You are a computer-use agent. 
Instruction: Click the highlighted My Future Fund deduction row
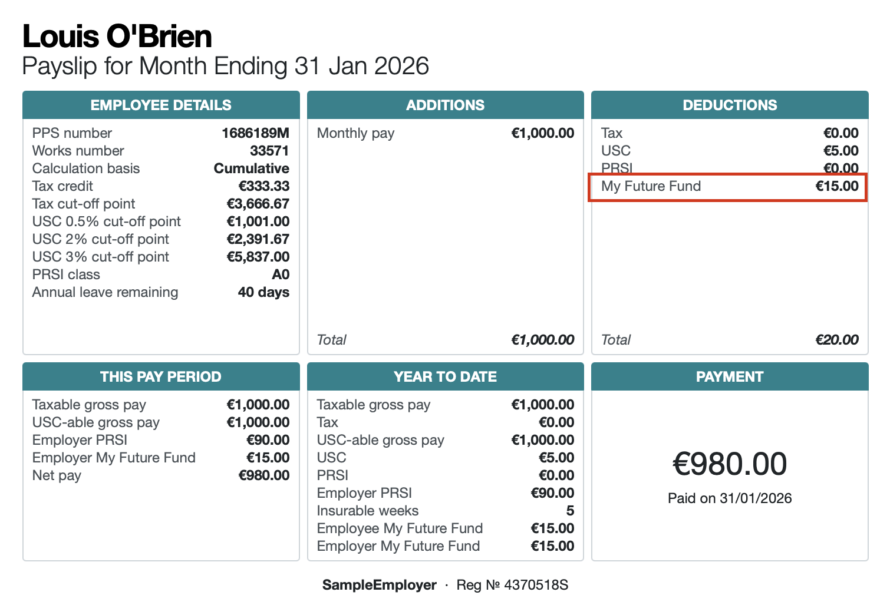click(x=729, y=187)
